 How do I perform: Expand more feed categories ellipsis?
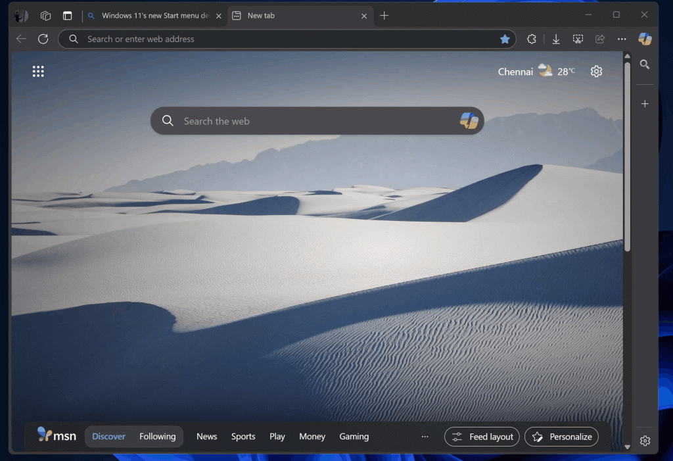coord(425,437)
